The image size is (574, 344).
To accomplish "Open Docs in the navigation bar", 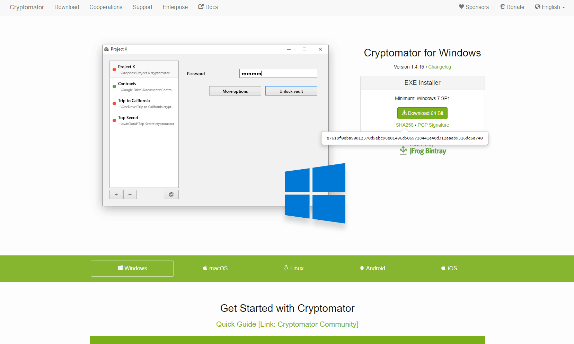I will (208, 7).
